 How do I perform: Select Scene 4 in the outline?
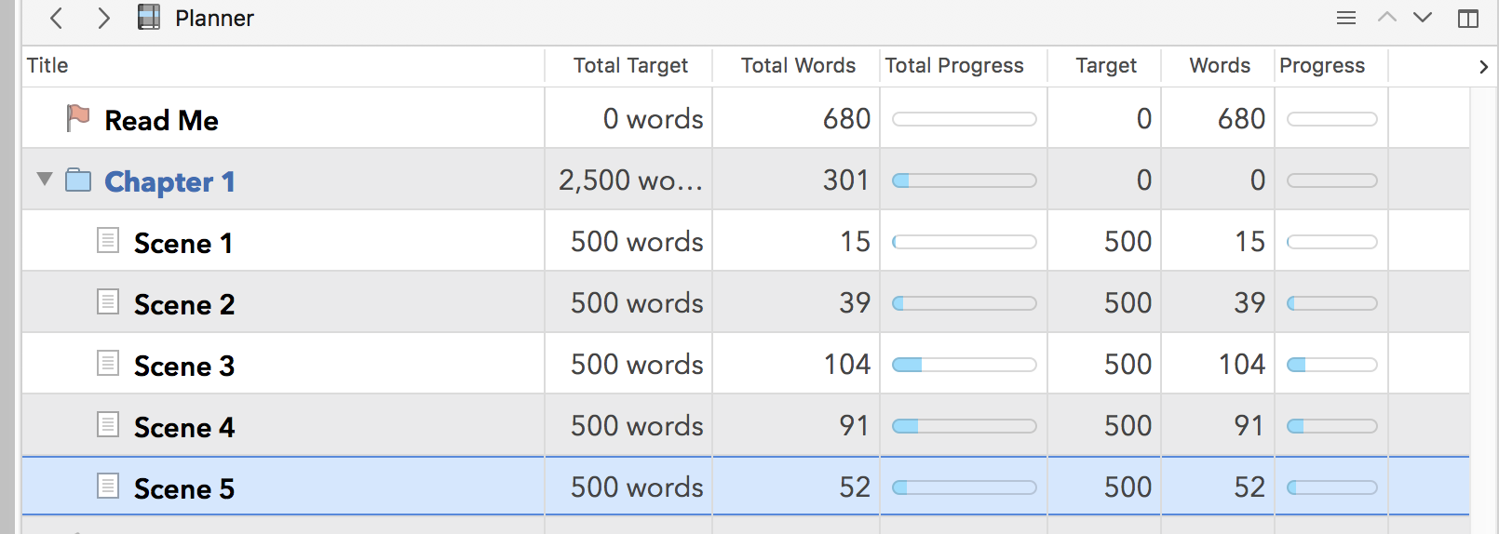[x=184, y=427]
